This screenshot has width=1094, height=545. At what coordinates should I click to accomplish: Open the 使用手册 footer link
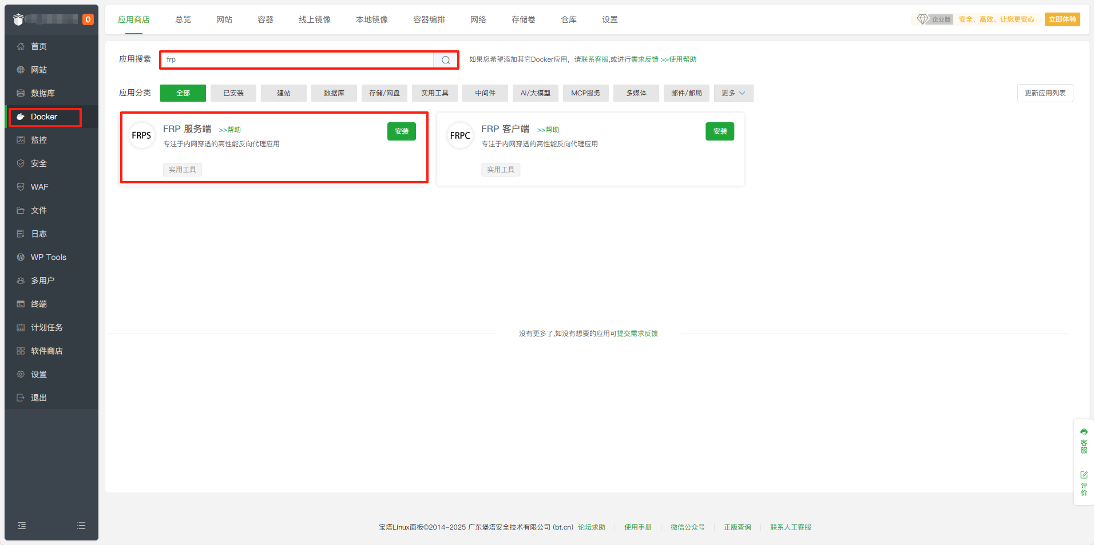(638, 527)
